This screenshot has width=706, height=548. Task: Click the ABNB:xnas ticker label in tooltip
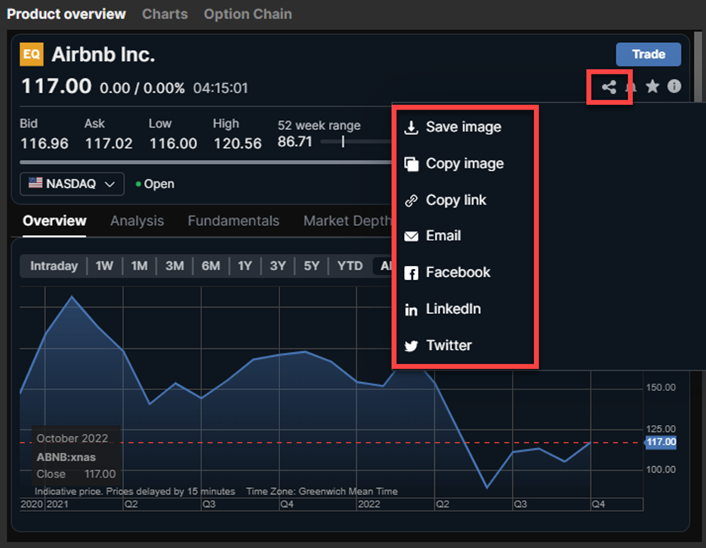coord(66,457)
